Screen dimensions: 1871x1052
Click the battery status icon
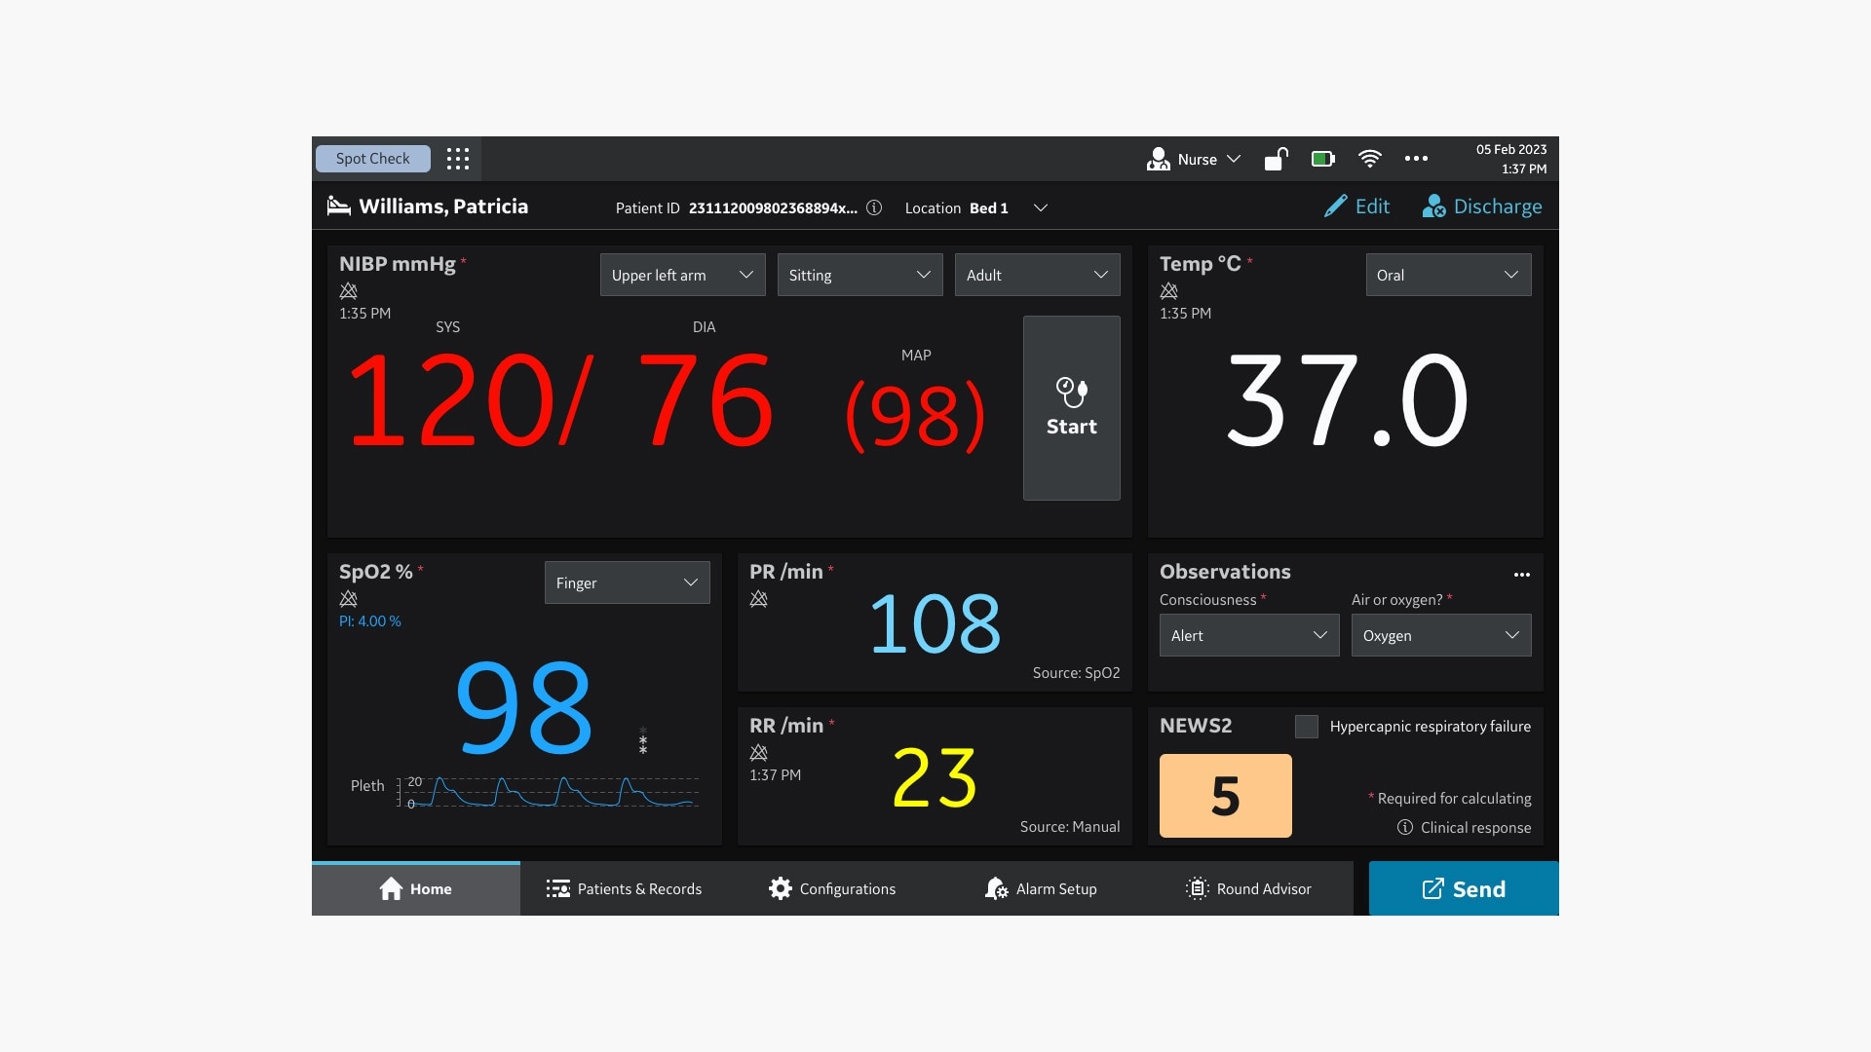(1322, 159)
